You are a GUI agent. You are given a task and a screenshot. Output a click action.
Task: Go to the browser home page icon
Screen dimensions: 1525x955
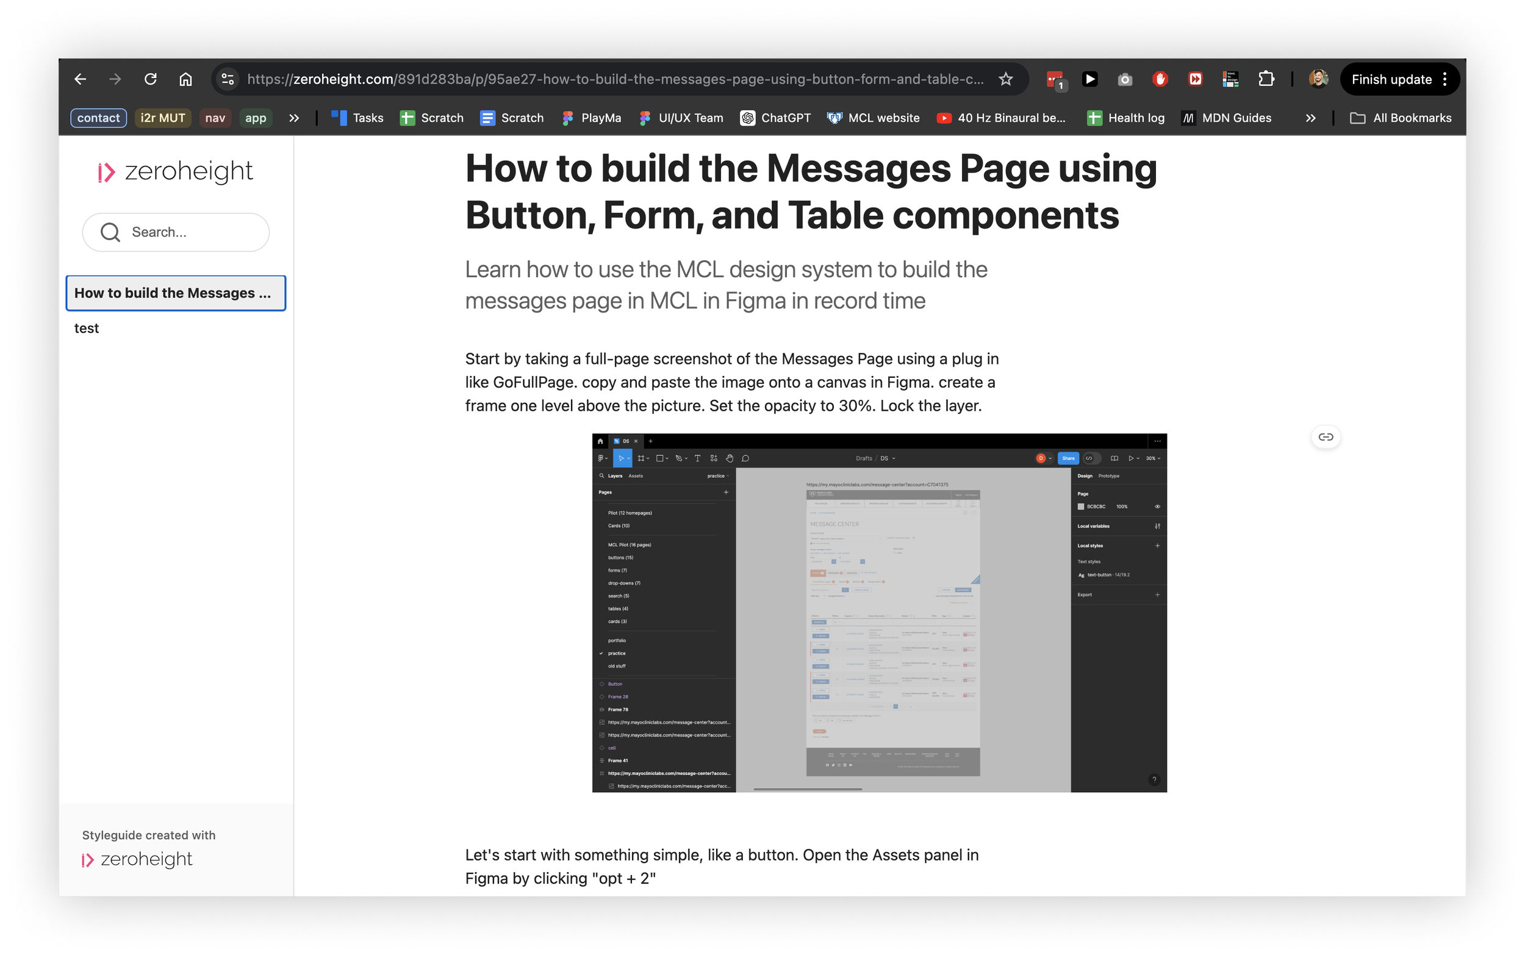(185, 79)
